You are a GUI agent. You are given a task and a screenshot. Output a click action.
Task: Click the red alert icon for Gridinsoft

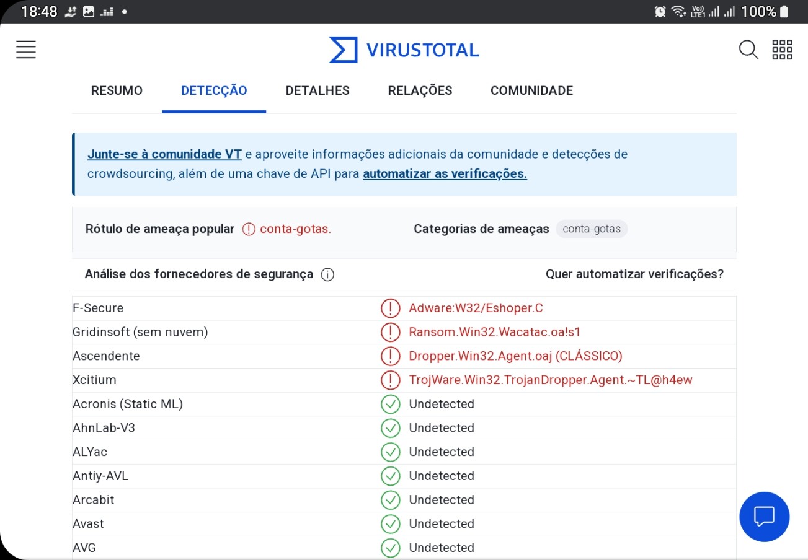390,332
